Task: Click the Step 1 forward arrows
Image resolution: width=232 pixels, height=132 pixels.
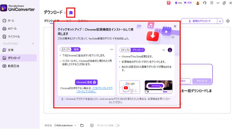Action: coord(112,49)
